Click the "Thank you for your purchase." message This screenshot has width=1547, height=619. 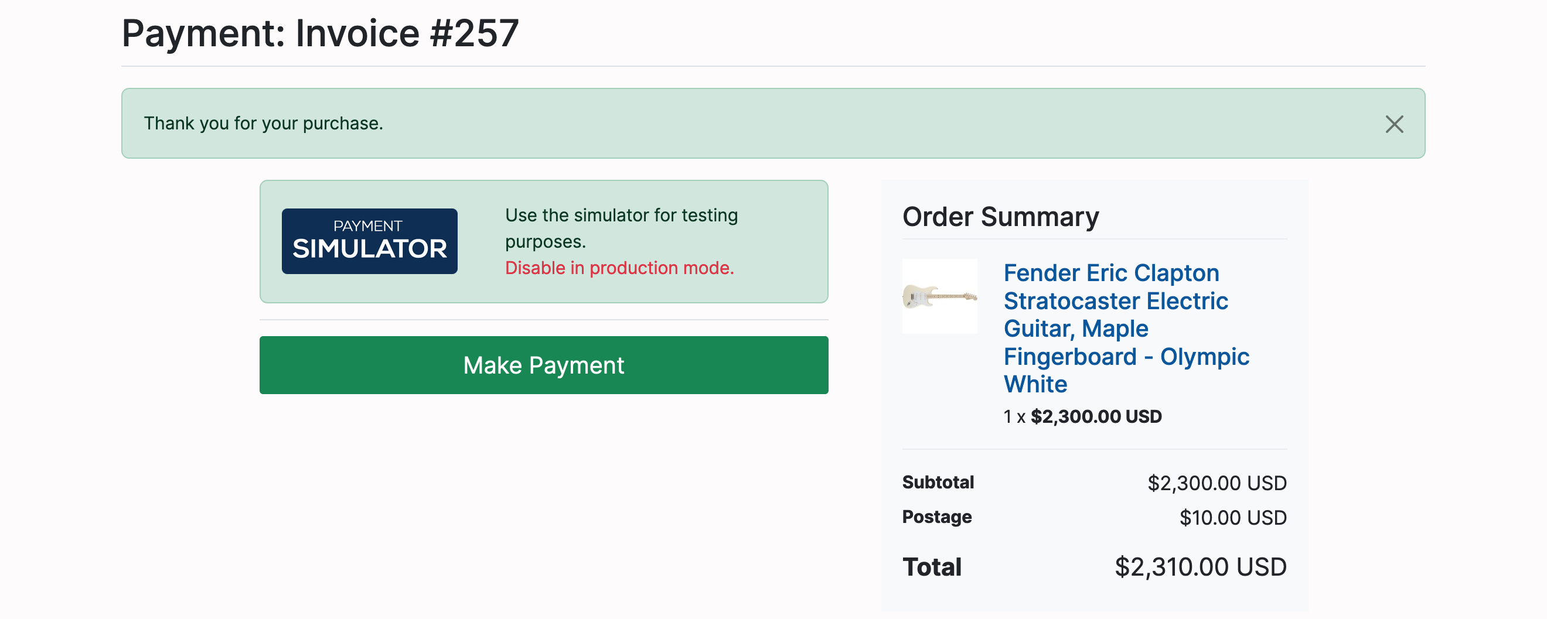coord(263,124)
